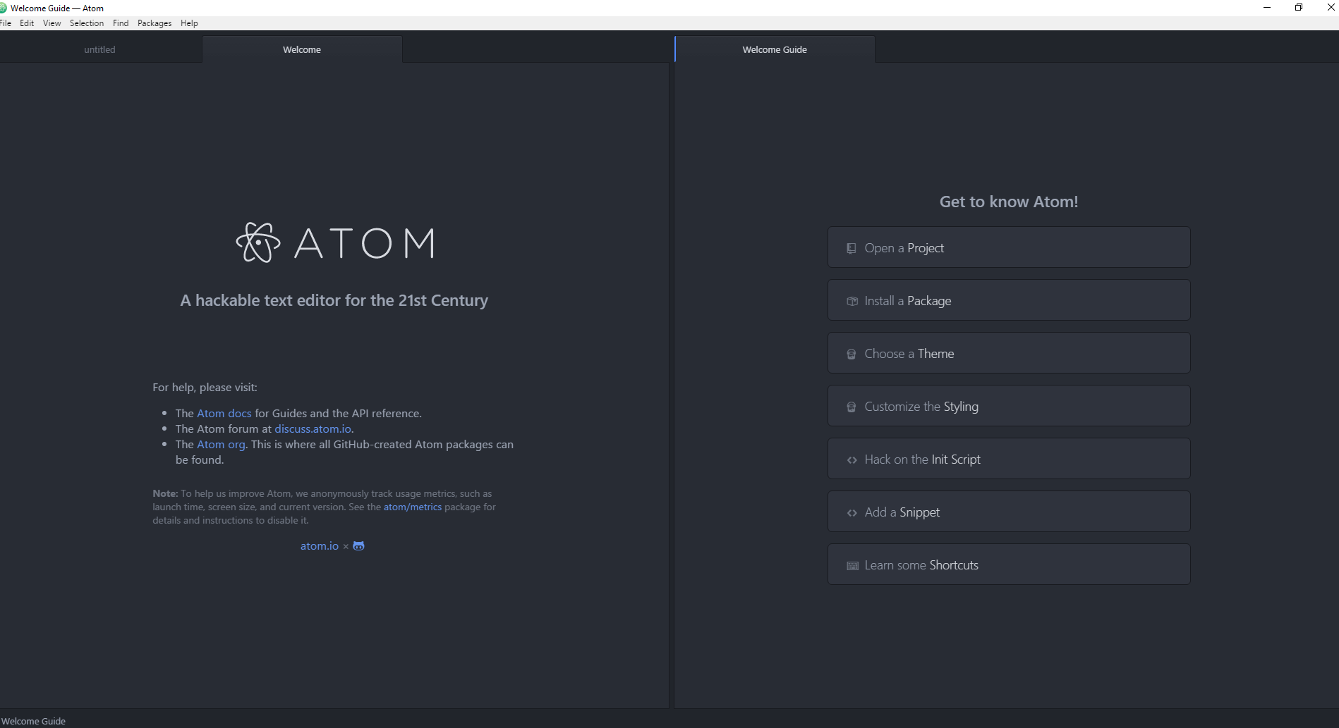Open the Atom docs link
The width and height of the screenshot is (1339, 728).
(x=224, y=413)
